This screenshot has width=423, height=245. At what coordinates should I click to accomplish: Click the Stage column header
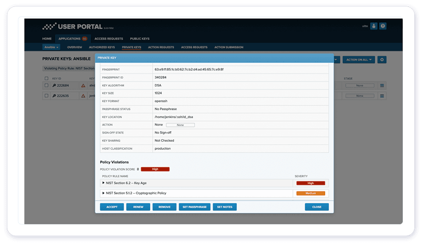(348, 79)
